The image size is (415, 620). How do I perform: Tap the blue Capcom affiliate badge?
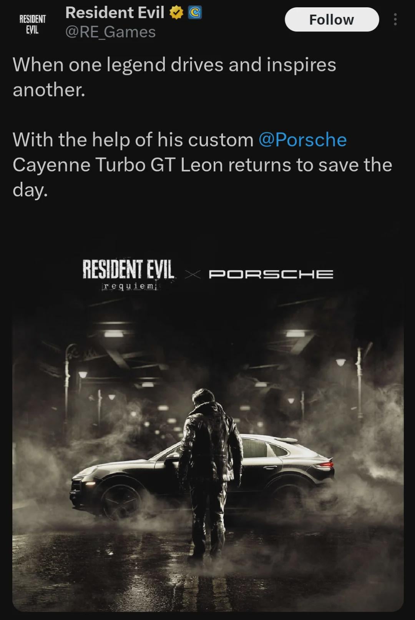(195, 13)
